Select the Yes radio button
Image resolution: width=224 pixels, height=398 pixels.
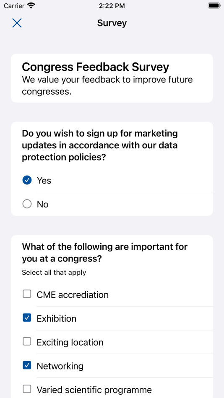(27, 180)
